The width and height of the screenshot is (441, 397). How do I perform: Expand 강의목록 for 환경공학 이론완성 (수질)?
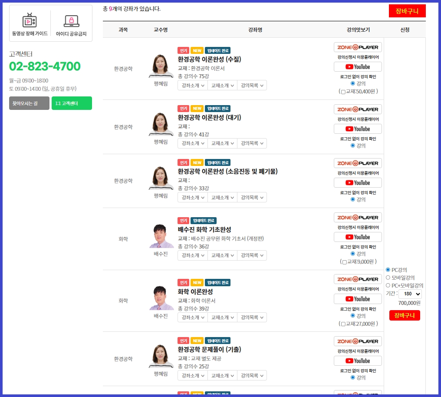point(252,85)
